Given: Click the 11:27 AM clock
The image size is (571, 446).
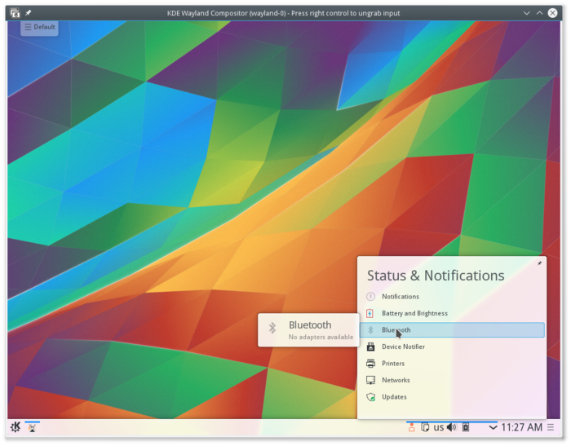Looking at the screenshot, I should coord(521,427).
